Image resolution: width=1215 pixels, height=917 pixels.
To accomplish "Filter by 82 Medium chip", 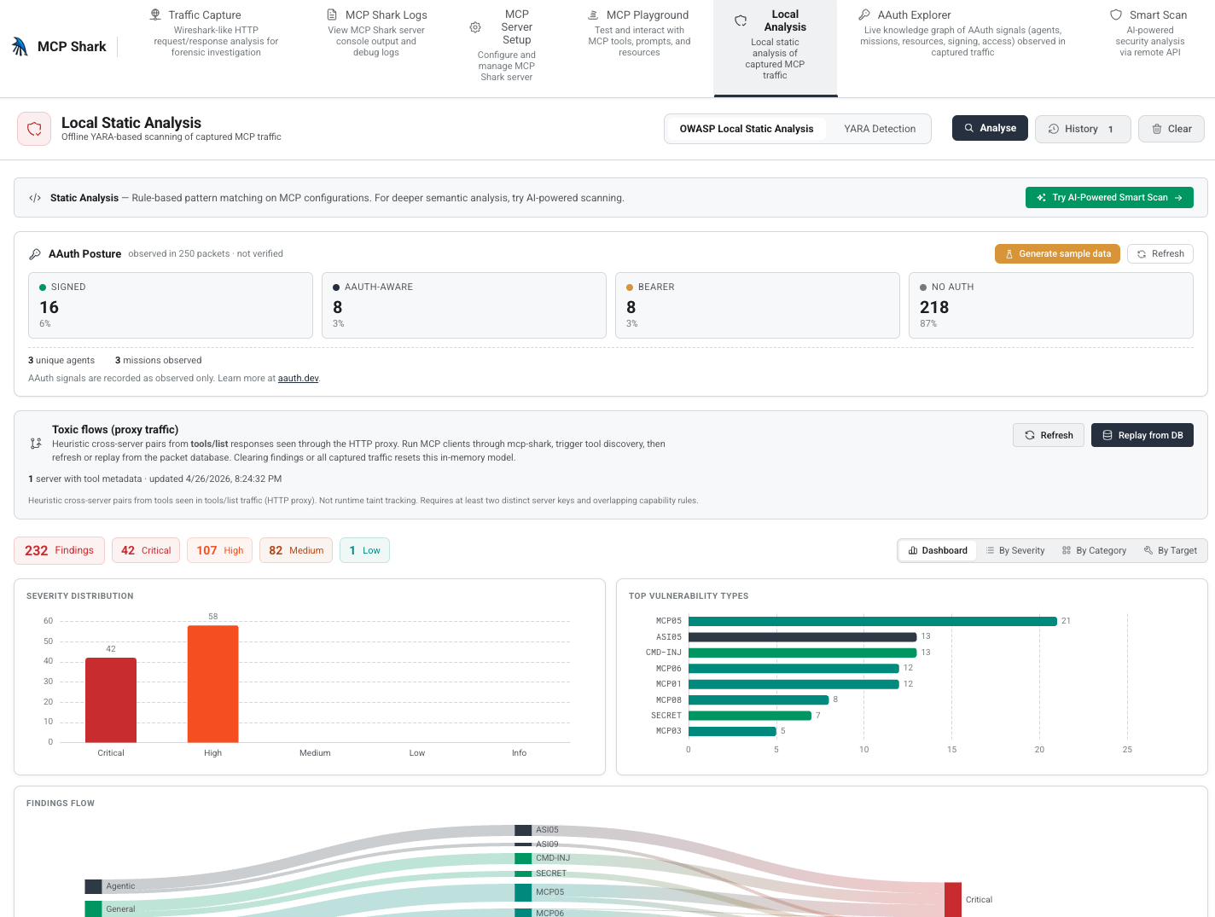I will [296, 550].
